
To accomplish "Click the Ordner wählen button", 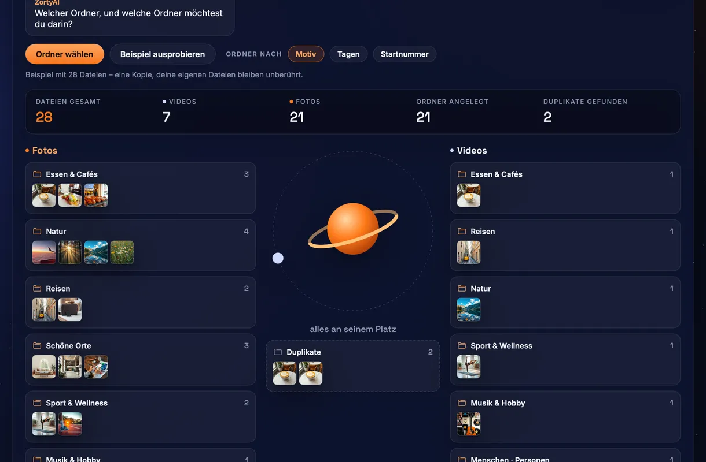I will [65, 54].
